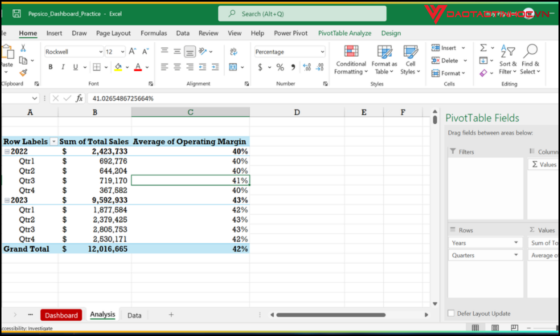Click the AutoSum sigma icon
The image size is (560, 336).
pos(483,48)
